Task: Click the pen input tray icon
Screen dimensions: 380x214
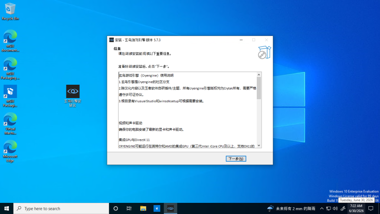Action: pos(343,208)
